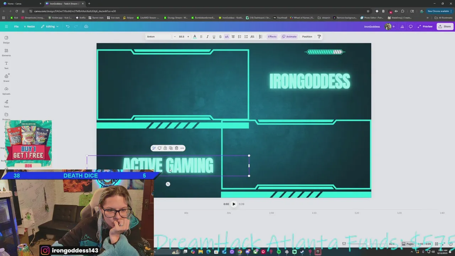This screenshot has height=256, width=455.
Task: Click the Preview button
Action: click(x=425, y=26)
